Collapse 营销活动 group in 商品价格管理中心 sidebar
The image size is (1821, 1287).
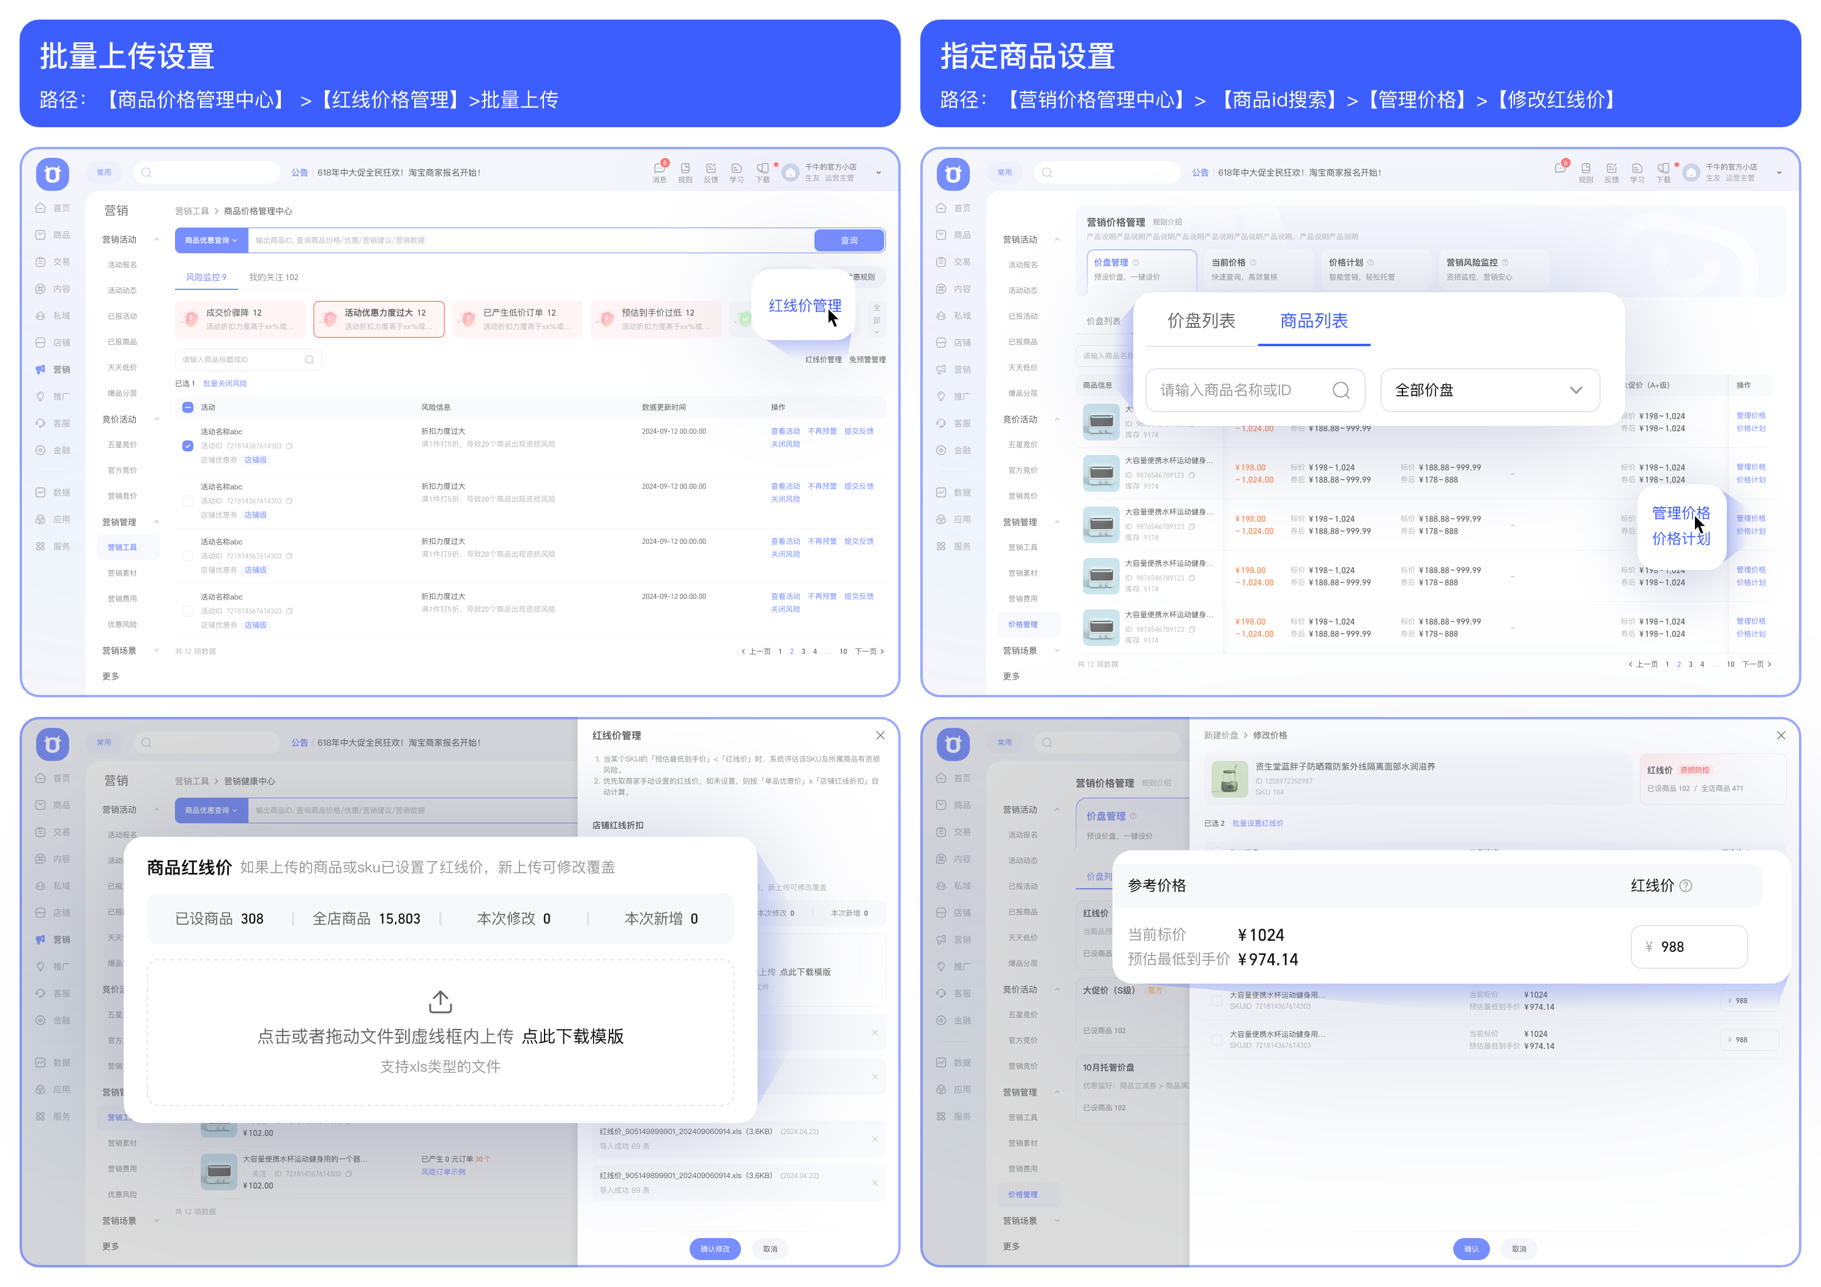click(156, 240)
